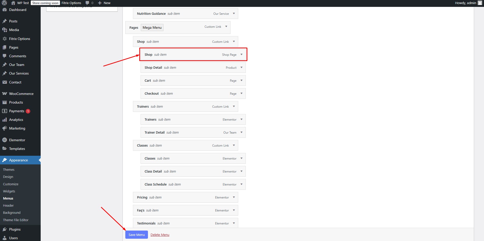Click the Analytics bar chart icon
The width and height of the screenshot is (484, 241).
[x=5, y=120]
